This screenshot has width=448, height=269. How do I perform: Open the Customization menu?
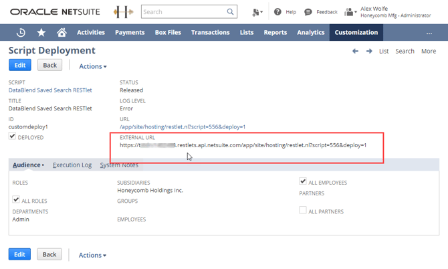[x=356, y=32]
